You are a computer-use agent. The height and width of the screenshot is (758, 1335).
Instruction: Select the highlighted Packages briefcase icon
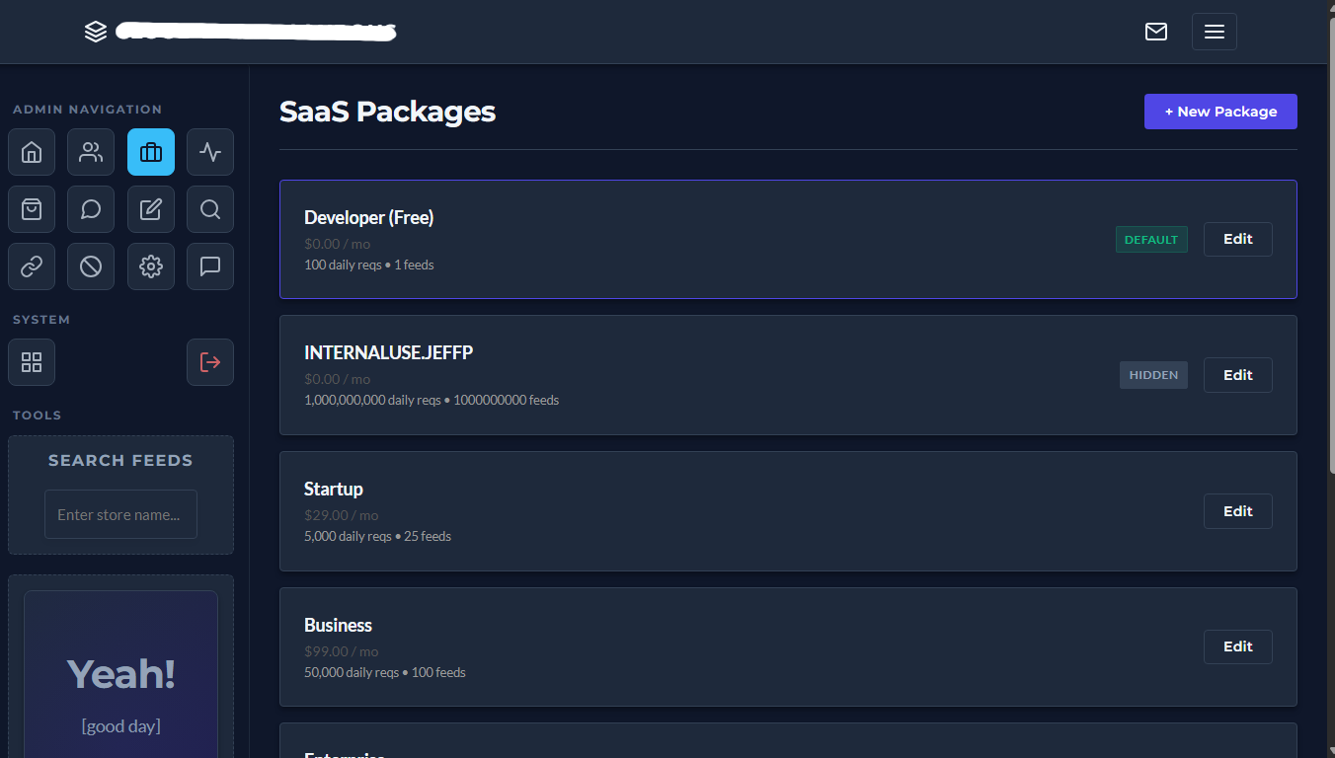pos(150,152)
